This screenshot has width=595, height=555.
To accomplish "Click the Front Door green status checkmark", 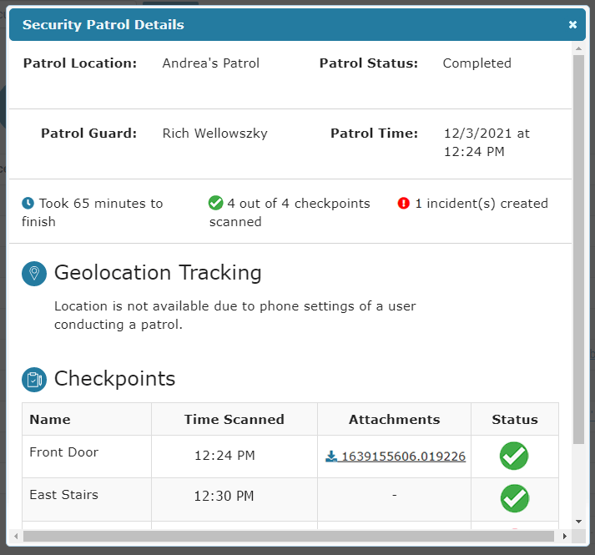I will coord(514,456).
